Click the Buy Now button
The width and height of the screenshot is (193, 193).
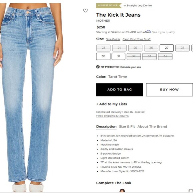click(169, 90)
